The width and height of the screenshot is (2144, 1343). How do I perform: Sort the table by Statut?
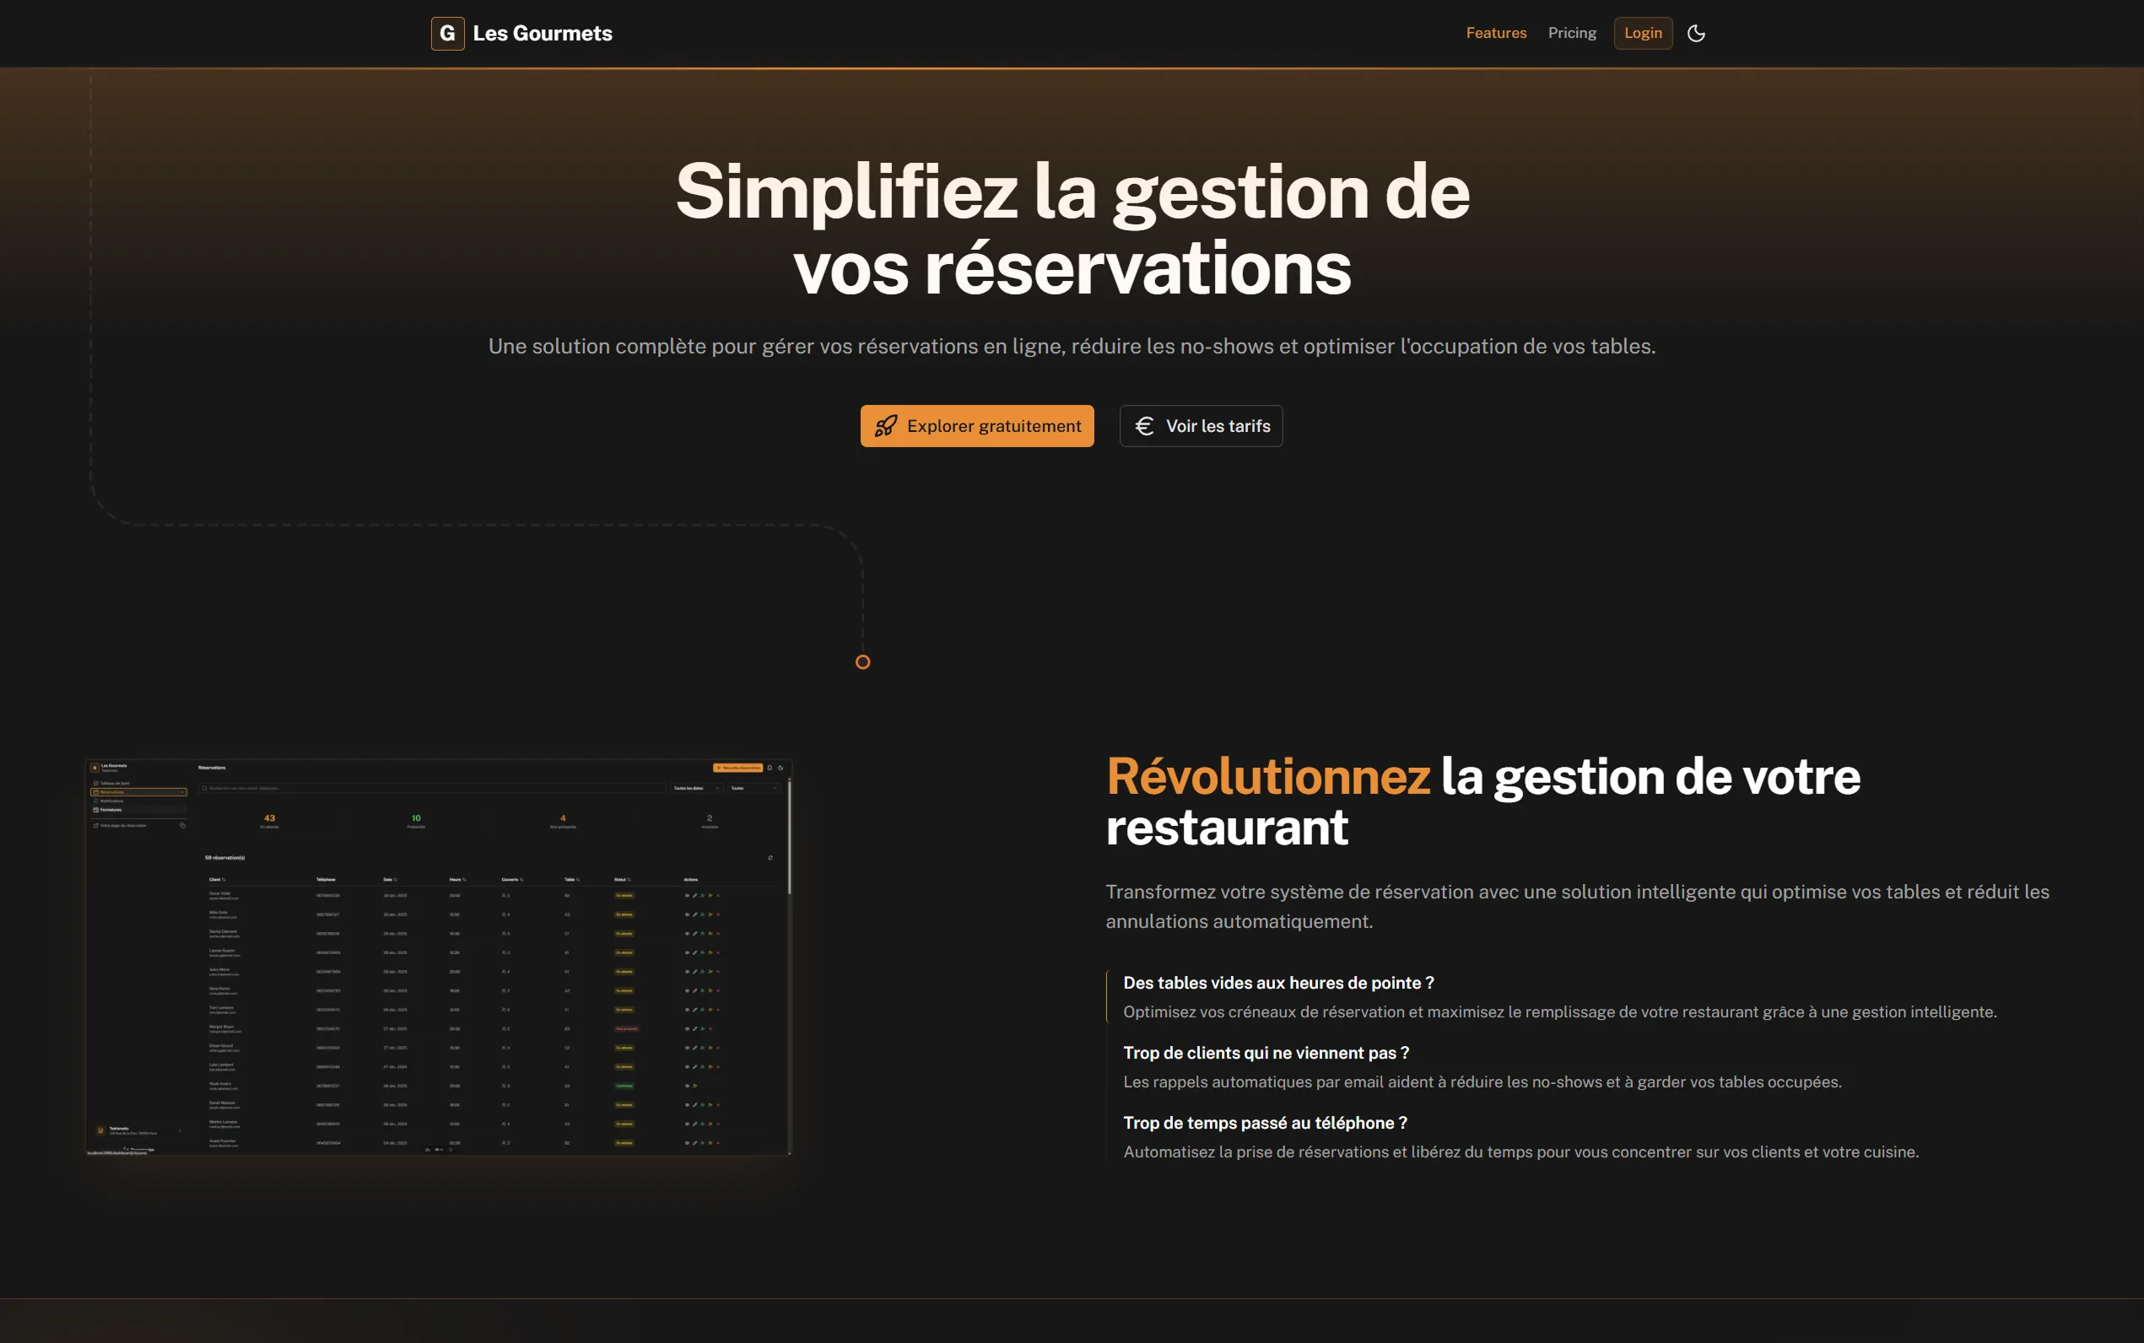pos(622,879)
